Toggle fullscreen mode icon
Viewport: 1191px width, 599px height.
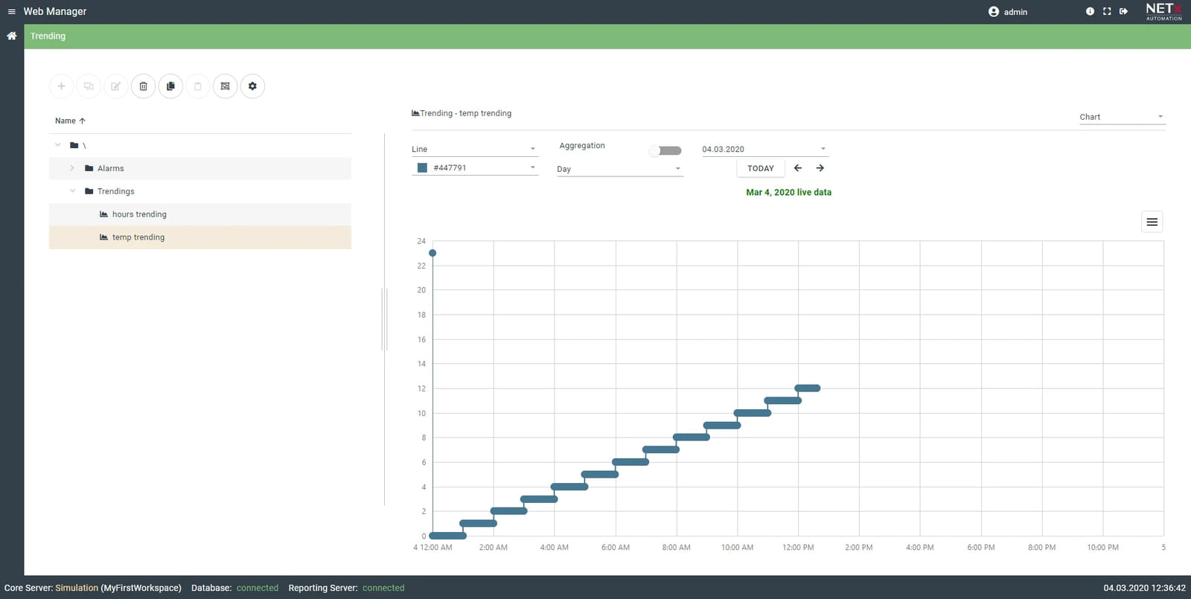tap(1107, 11)
